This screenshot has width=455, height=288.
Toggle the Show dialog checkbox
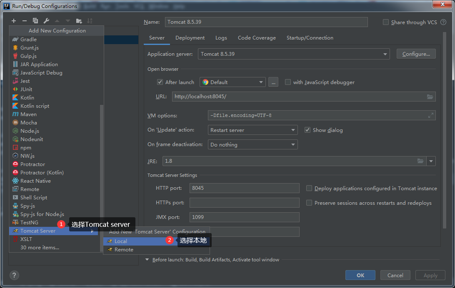coord(307,130)
